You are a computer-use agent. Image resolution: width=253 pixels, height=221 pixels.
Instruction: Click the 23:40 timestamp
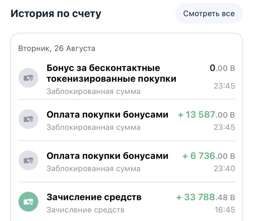[224, 169]
